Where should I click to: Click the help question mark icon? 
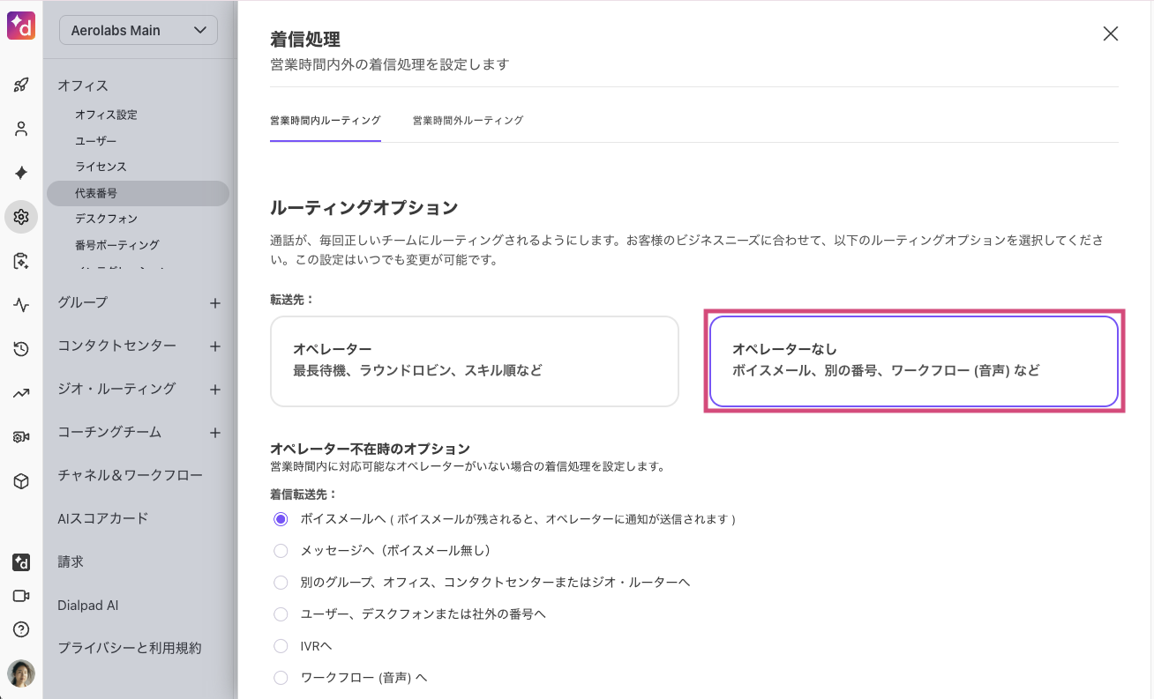pyautogui.click(x=21, y=629)
